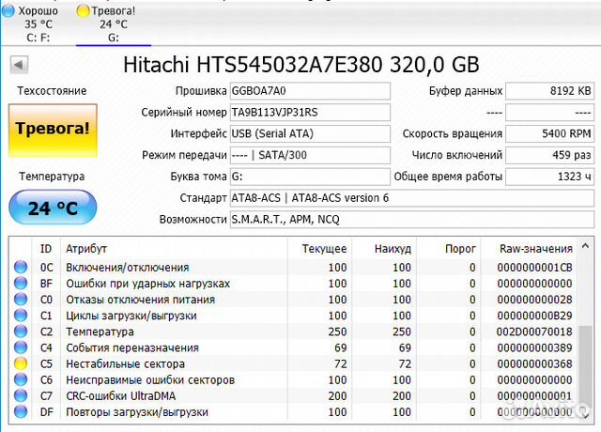
Task: Click the Возможности field S.M.A.R.T., APM, NCQ
Action: click(412, 220)
